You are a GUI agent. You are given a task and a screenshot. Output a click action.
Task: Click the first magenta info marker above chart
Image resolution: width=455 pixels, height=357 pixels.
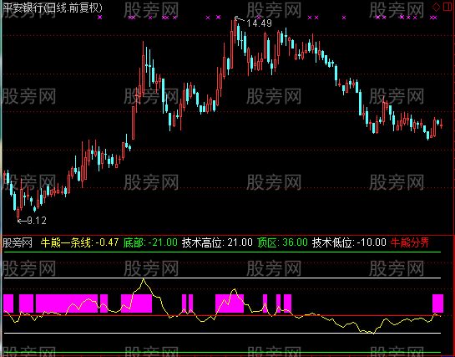tap(100, 18)
